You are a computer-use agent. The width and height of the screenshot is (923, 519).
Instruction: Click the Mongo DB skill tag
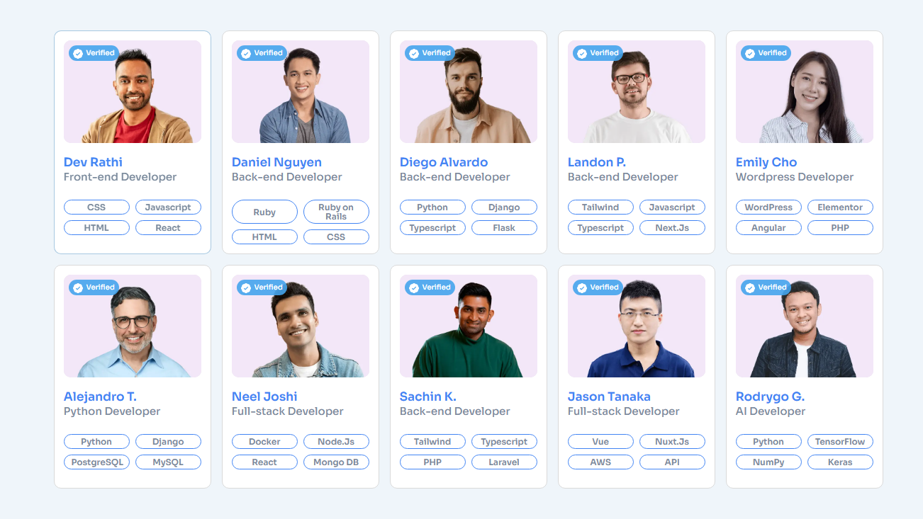pyautogui.click(x=336, y=462)
